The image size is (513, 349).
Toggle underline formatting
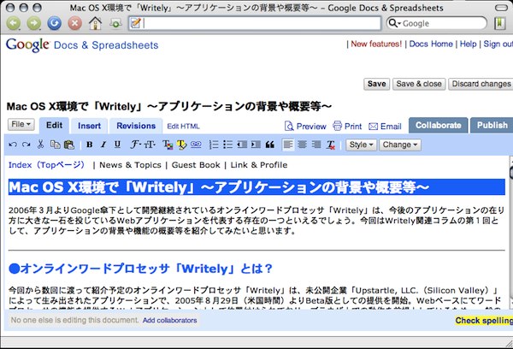coord(117,145)
